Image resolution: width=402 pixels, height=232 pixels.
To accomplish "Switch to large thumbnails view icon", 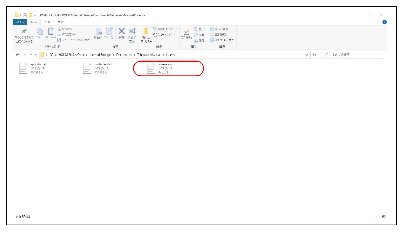I will click(383, 216).
